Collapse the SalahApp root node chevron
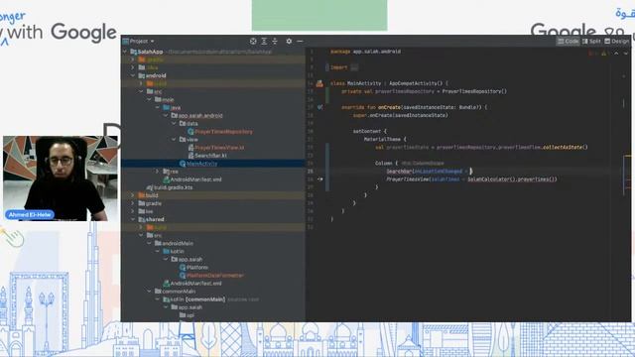The image size is (635, 357). 125,52
